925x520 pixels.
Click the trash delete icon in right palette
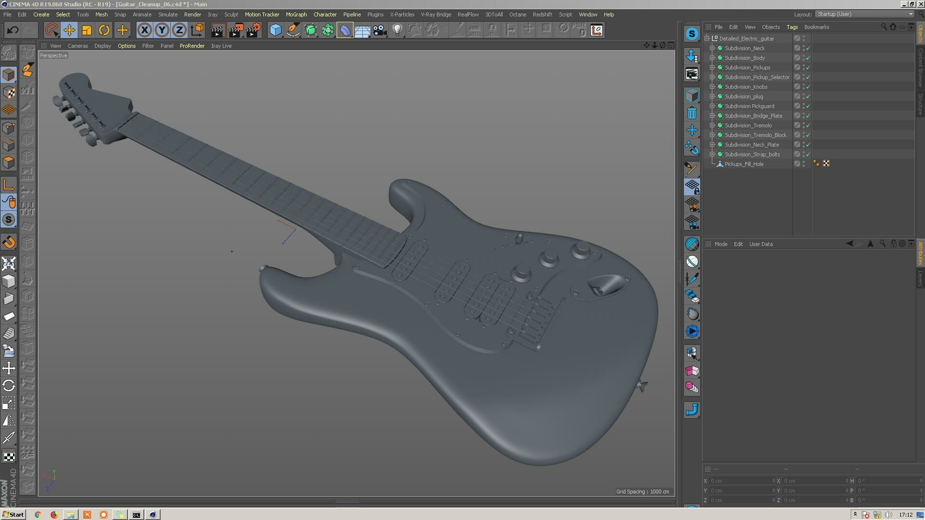692,112
